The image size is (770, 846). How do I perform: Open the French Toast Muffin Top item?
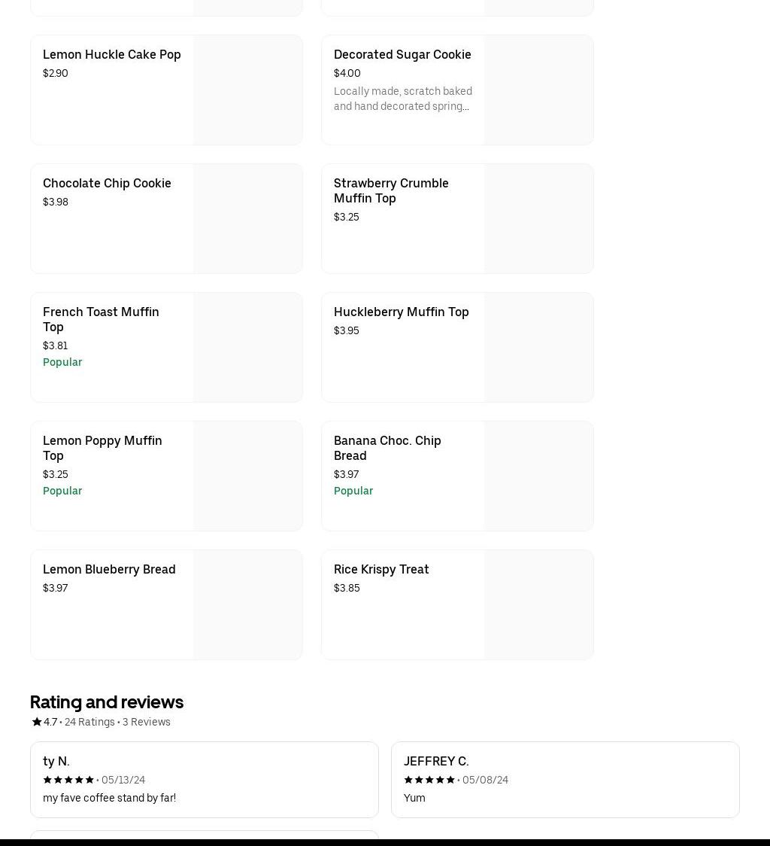click(x=101, y=320)
